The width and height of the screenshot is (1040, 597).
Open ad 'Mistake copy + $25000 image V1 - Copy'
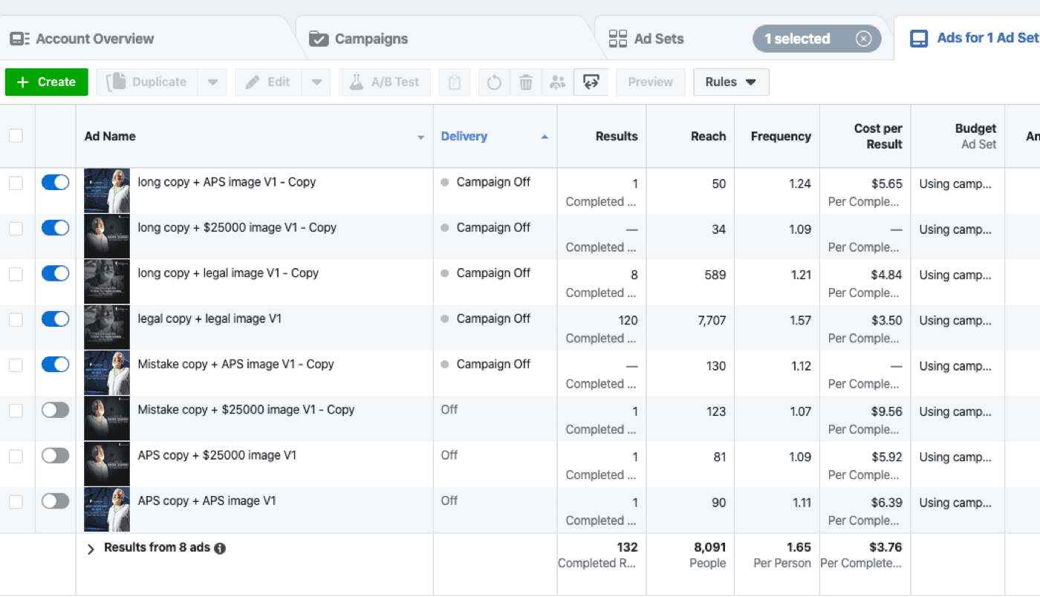click(x=247, y=410)
